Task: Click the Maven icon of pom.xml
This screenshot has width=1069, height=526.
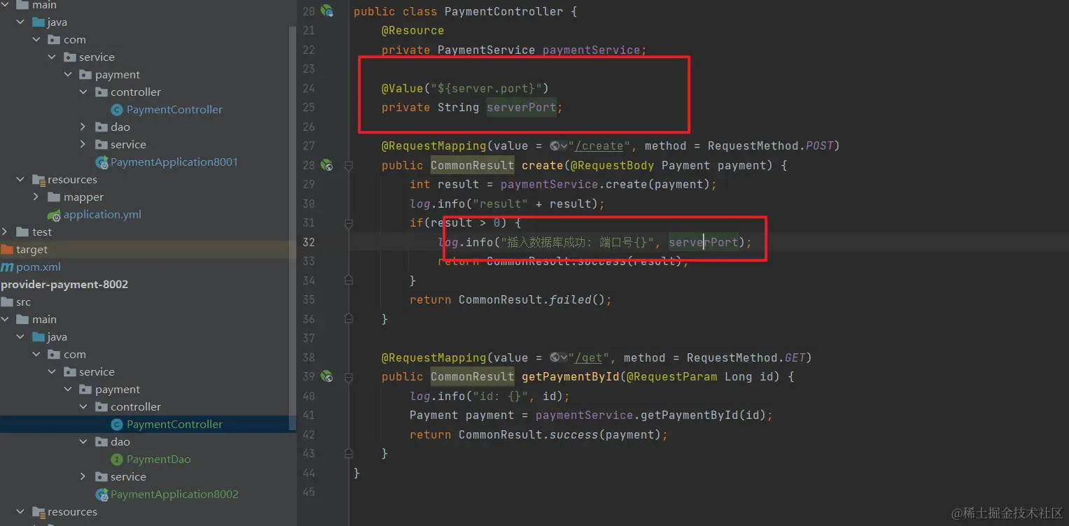Action: coord(7,267)
